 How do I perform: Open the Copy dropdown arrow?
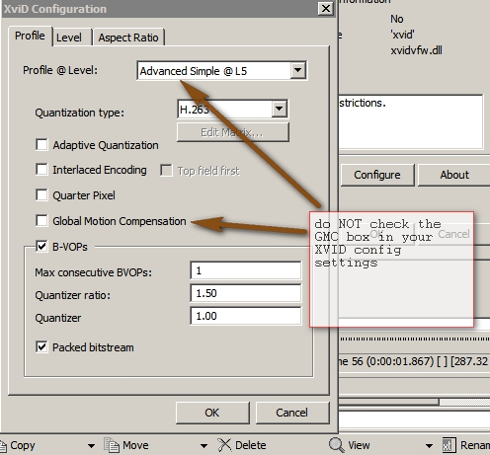pos(91,446)
